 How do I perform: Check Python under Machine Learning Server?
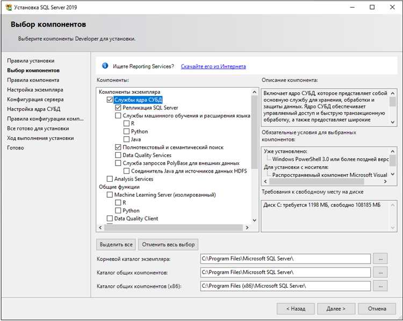[x=118, y=211]
